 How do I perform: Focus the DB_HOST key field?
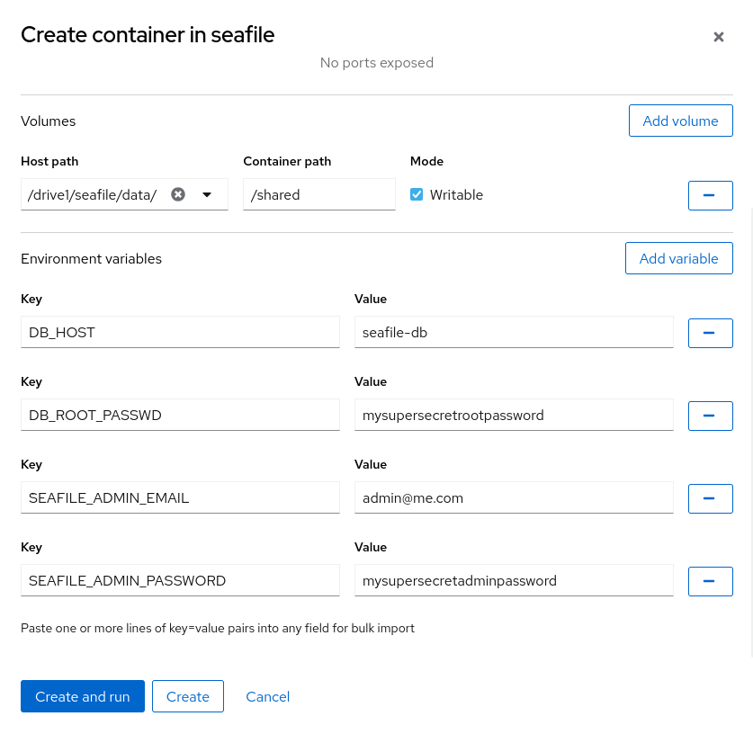pos(180,333)
